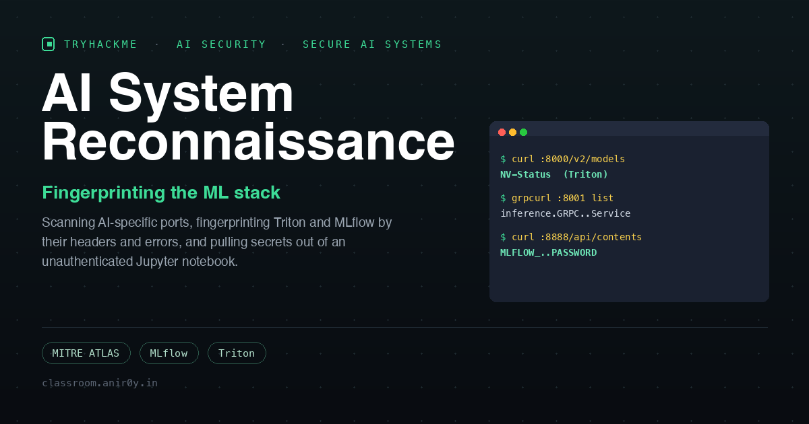The height and width of the screenshot is (424, 809).
Task: Click the TRYHACKME breadcrumb text
Action: point(101,44)
